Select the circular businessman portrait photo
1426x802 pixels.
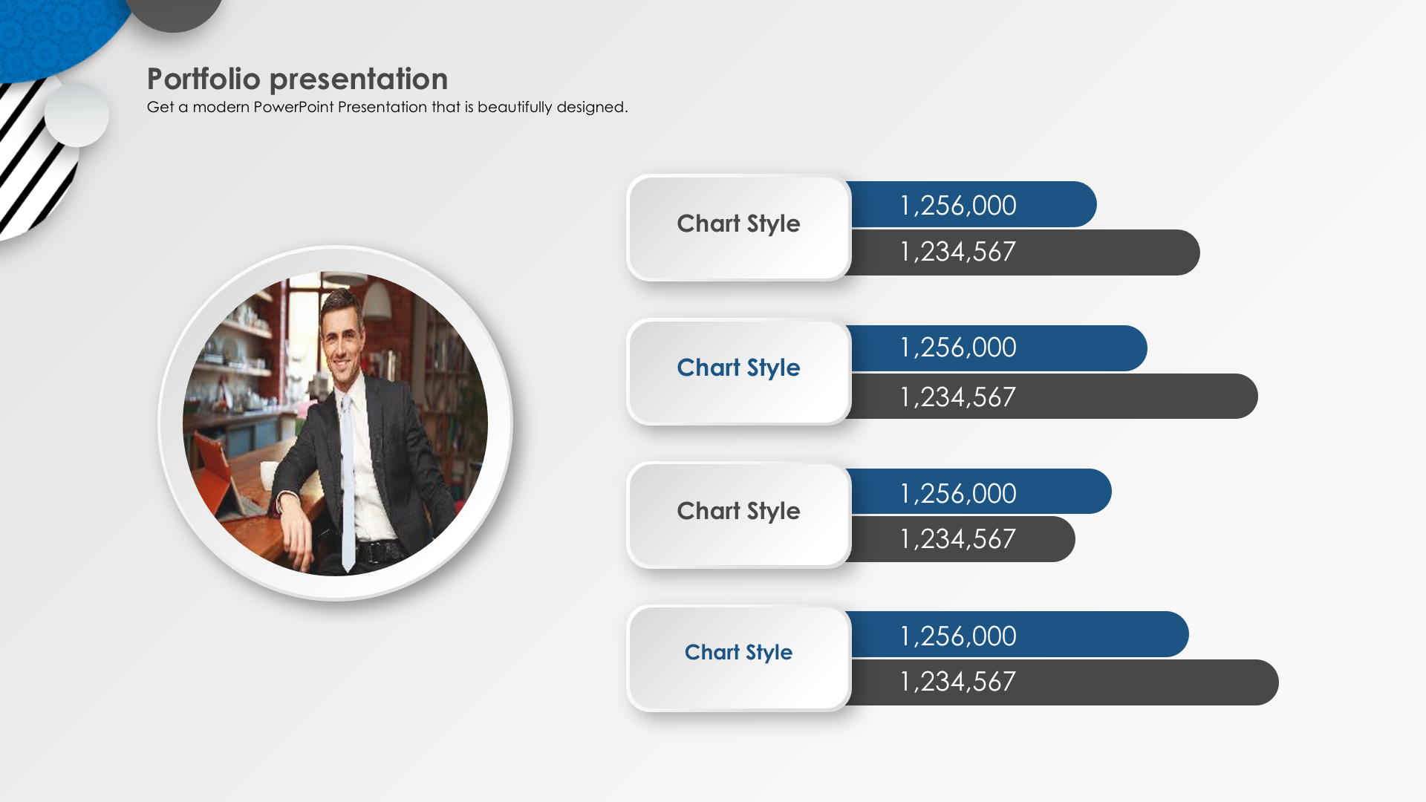[335, 423]
